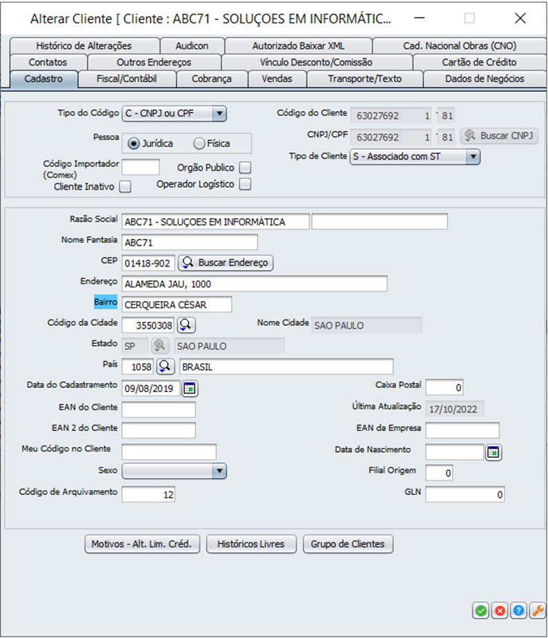Close the Alterar Cliente window
548x638 pixels.
pos(520,19)
